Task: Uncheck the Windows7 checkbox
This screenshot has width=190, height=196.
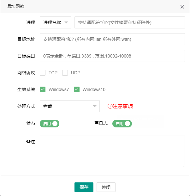Action: coord(43,89)
